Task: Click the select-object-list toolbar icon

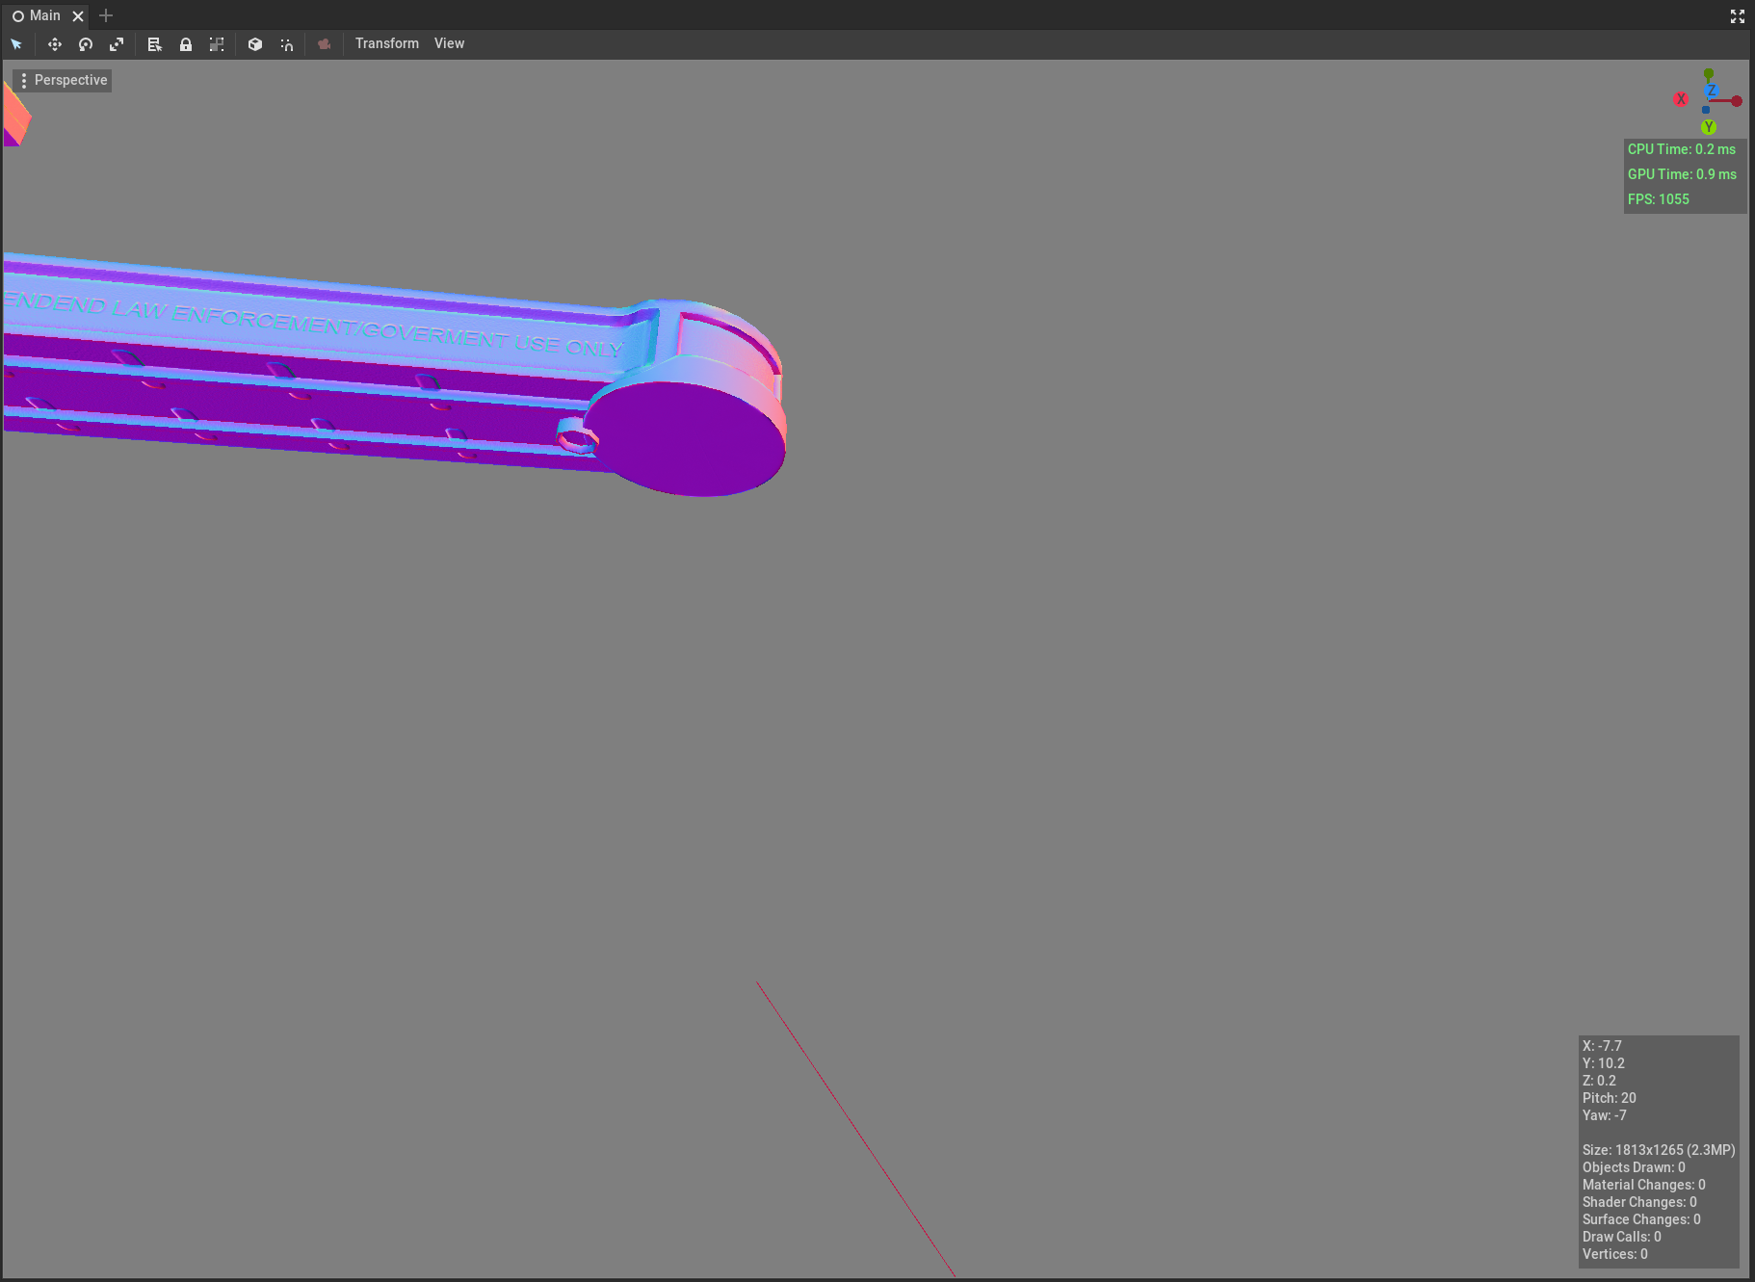Action: [154, 44]
